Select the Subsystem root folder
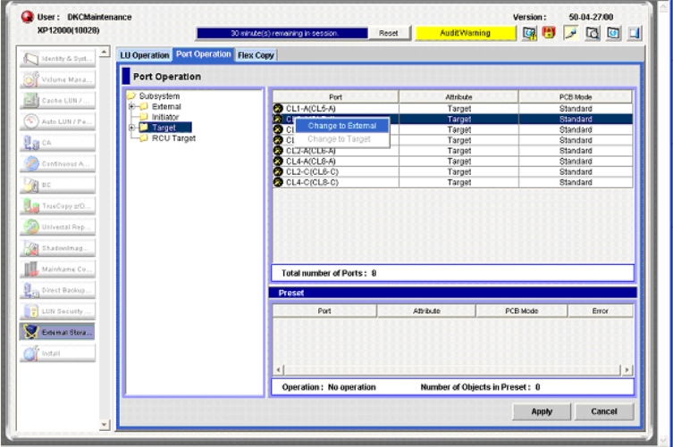The image size is (673, 447). click(x=158, y=95)
